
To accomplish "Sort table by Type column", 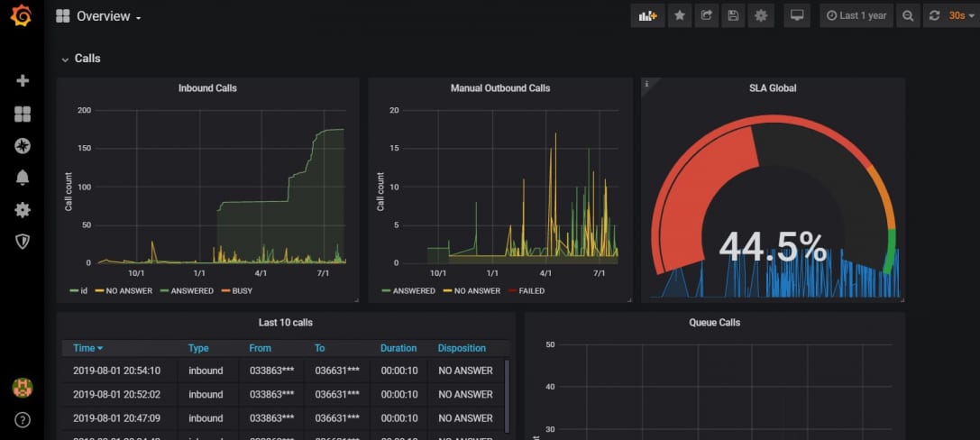I will pyautogui.click(x=198, y=348).
